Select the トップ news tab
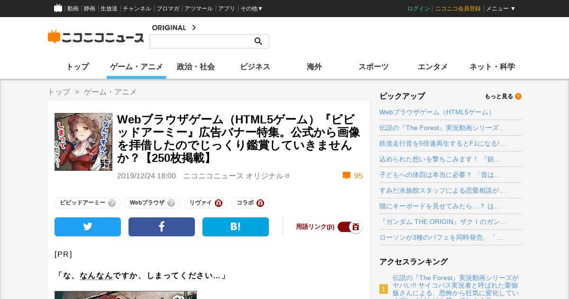 point(77,67)
